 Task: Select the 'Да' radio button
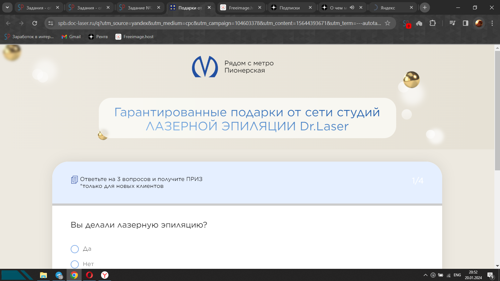tap(75, 249)
